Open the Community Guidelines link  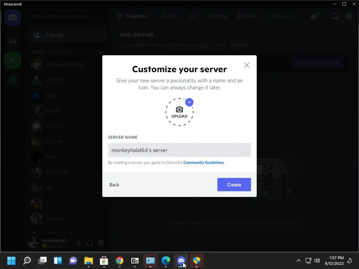203,163
